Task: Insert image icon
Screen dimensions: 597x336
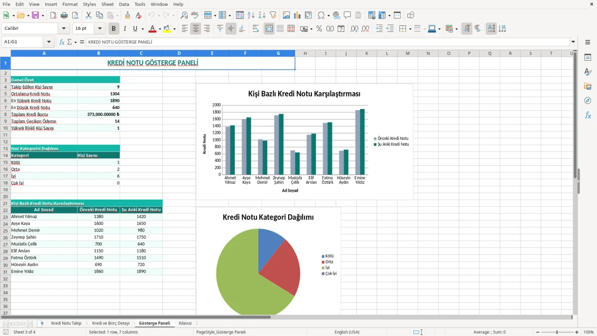Action: click(287, 15)
